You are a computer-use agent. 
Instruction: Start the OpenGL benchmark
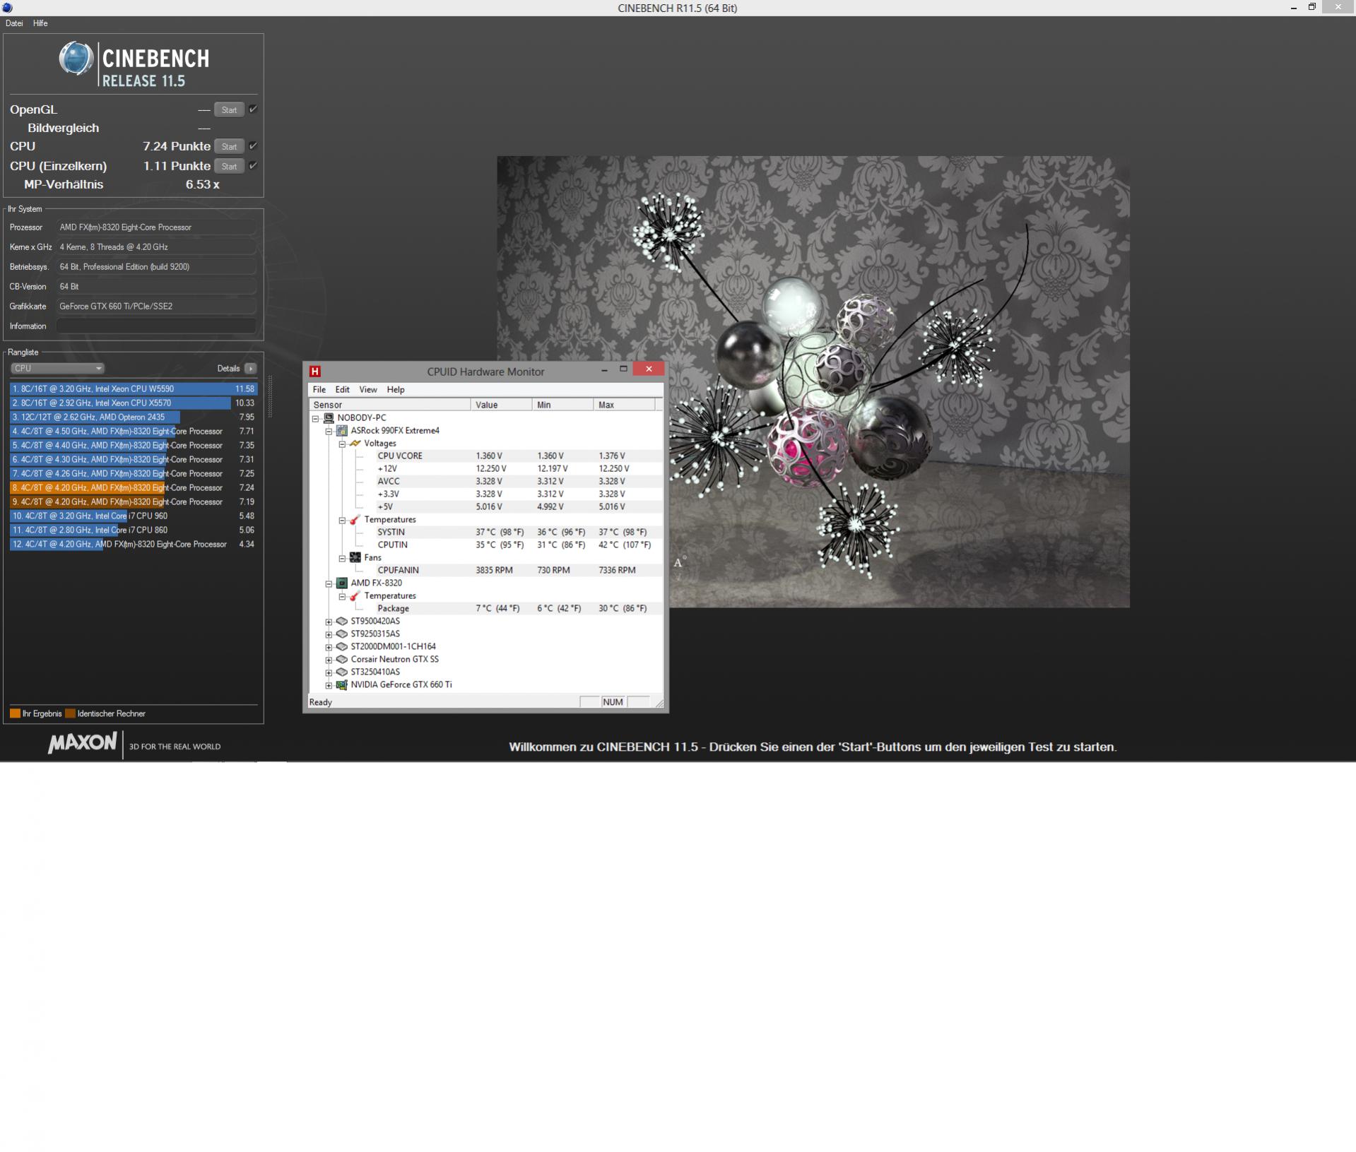click(229, 109)
